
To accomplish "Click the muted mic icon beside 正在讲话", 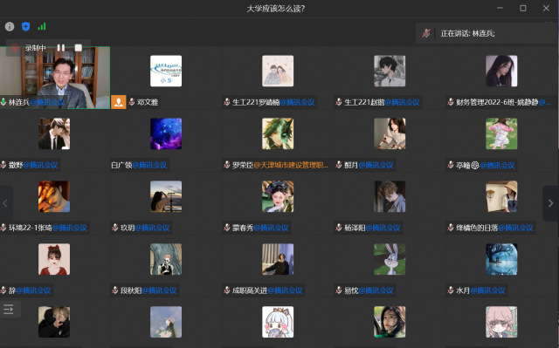I will tap(426, 33).
